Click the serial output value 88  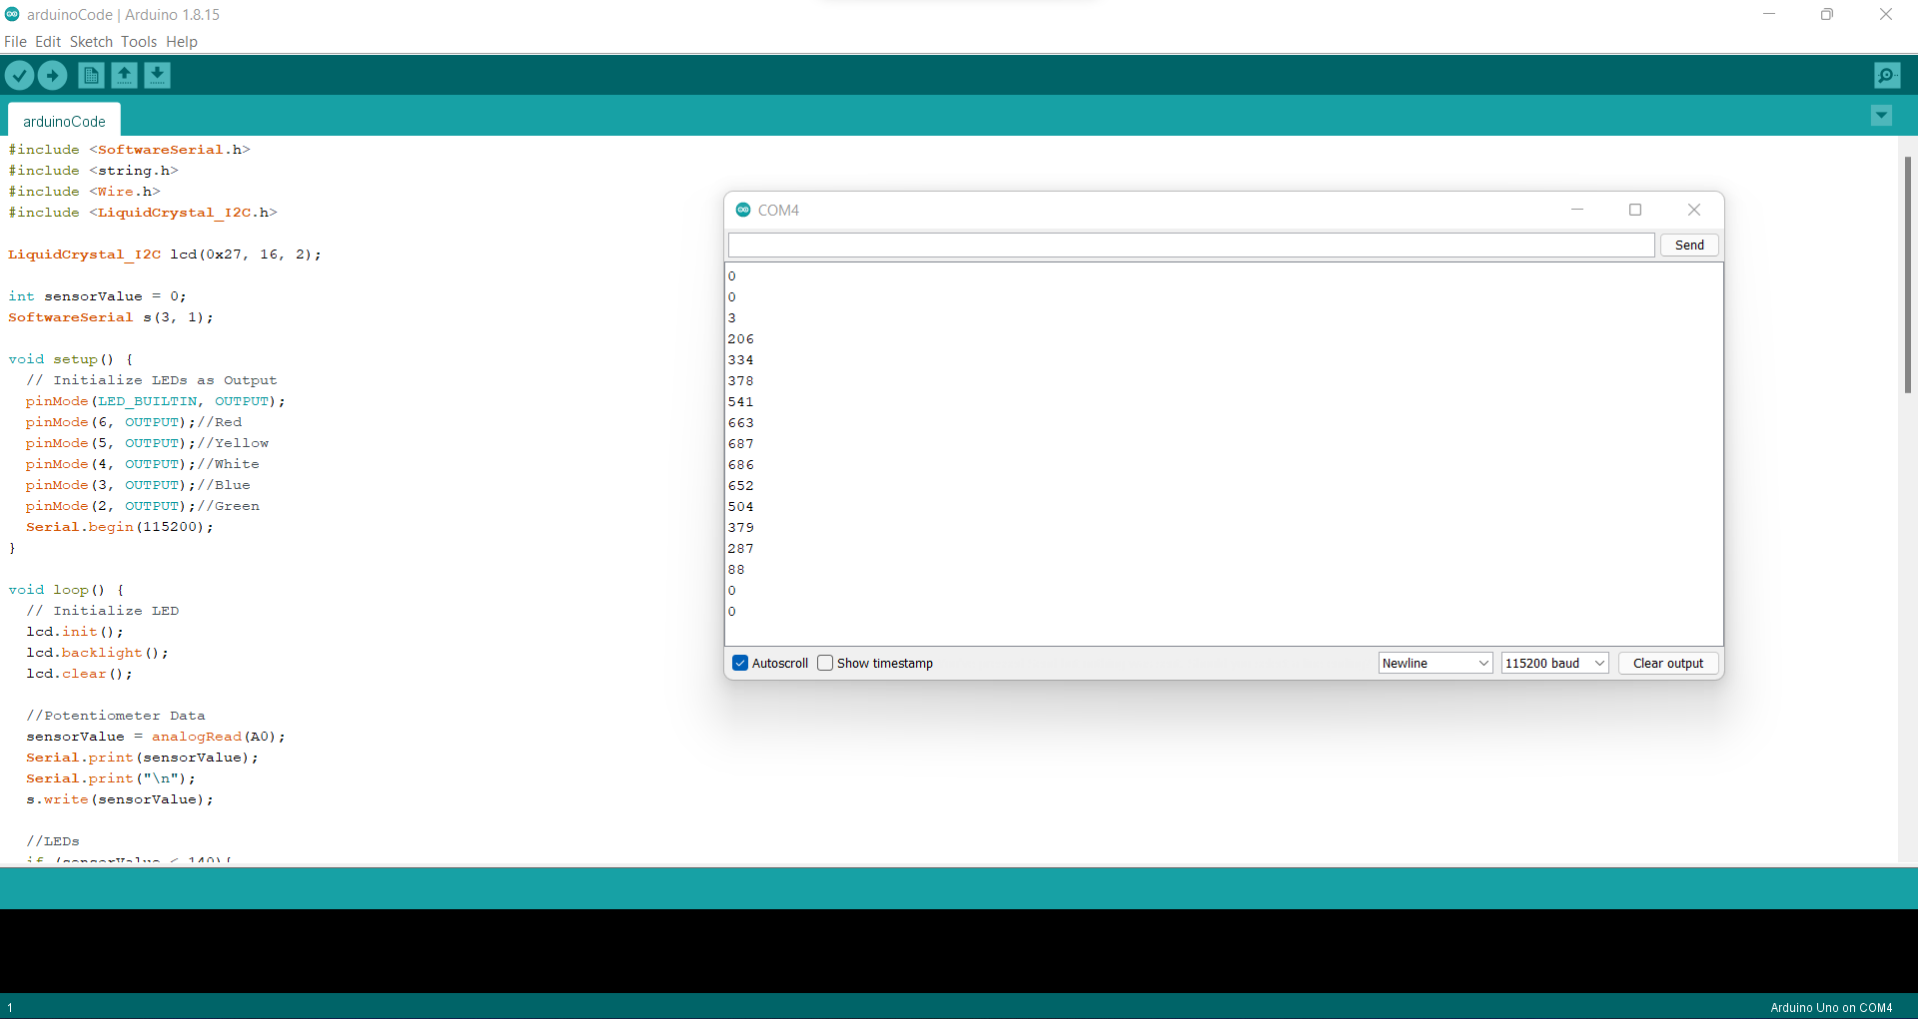pyautogui.click(x=736, y=570)
